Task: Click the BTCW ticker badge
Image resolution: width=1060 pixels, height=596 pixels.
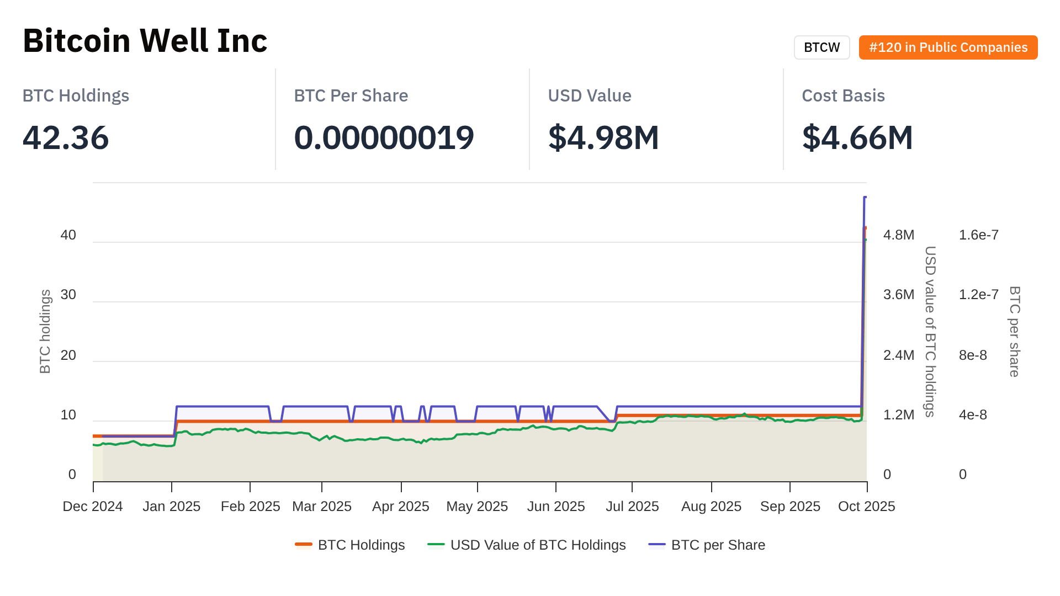Action: [821, 47]
